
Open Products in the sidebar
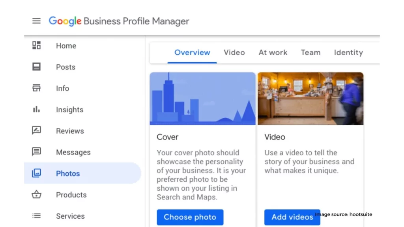point(71,195)
